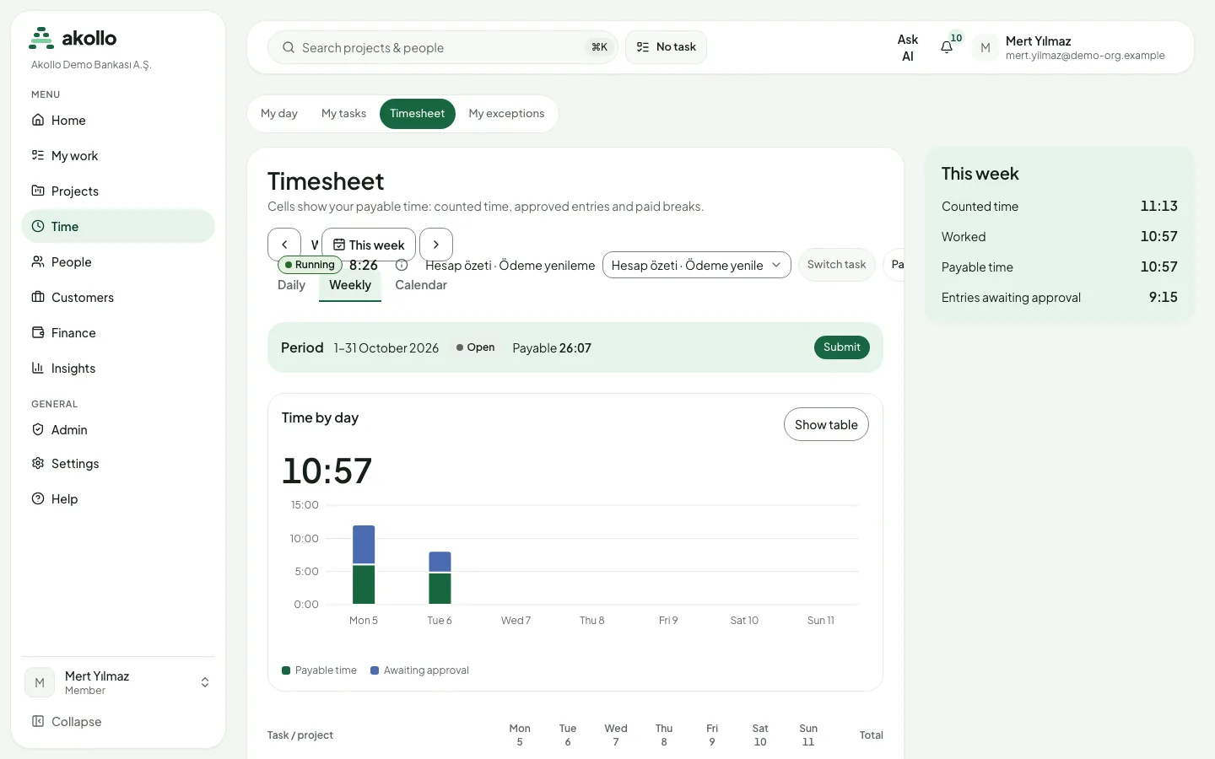Open My work in the sidebar
This screenshot has height=759, width=1215.
click(118, 156)
